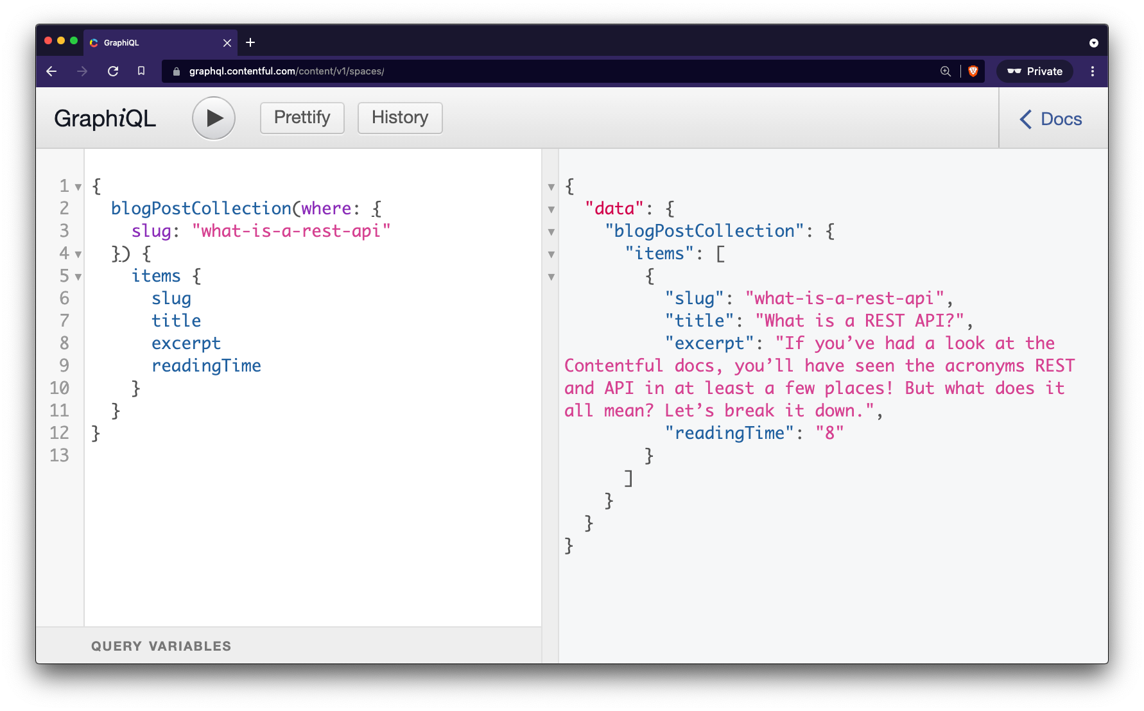The height and width of the screenshot is (711, 1144).
Task: Click the items field in query editor
Action: (157, 276)
